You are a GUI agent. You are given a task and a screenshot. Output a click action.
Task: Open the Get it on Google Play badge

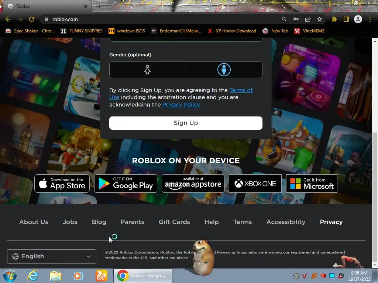(x=126, y=184)
